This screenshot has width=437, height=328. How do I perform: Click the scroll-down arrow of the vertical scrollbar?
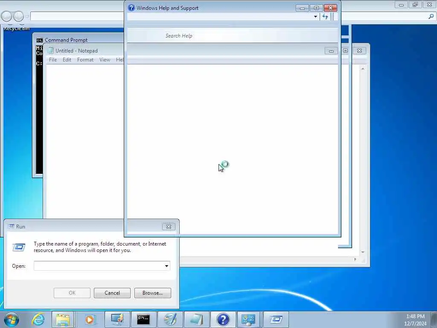[x=363, y=252]
